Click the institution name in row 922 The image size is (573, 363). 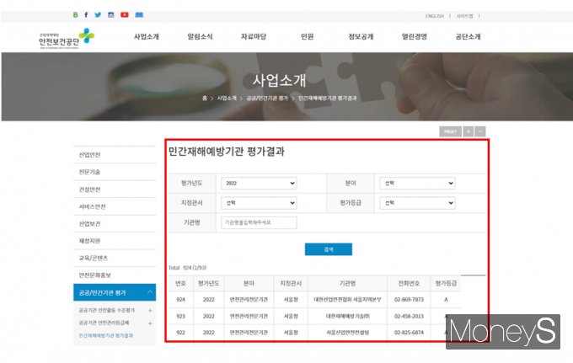[x=347, y=333]
